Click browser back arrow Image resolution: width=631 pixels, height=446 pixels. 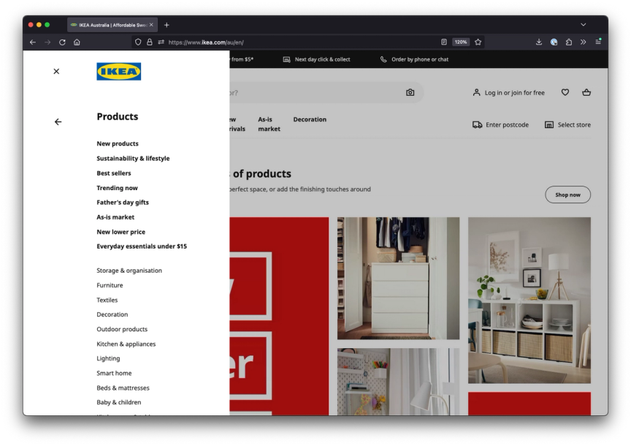click(33, 42)
